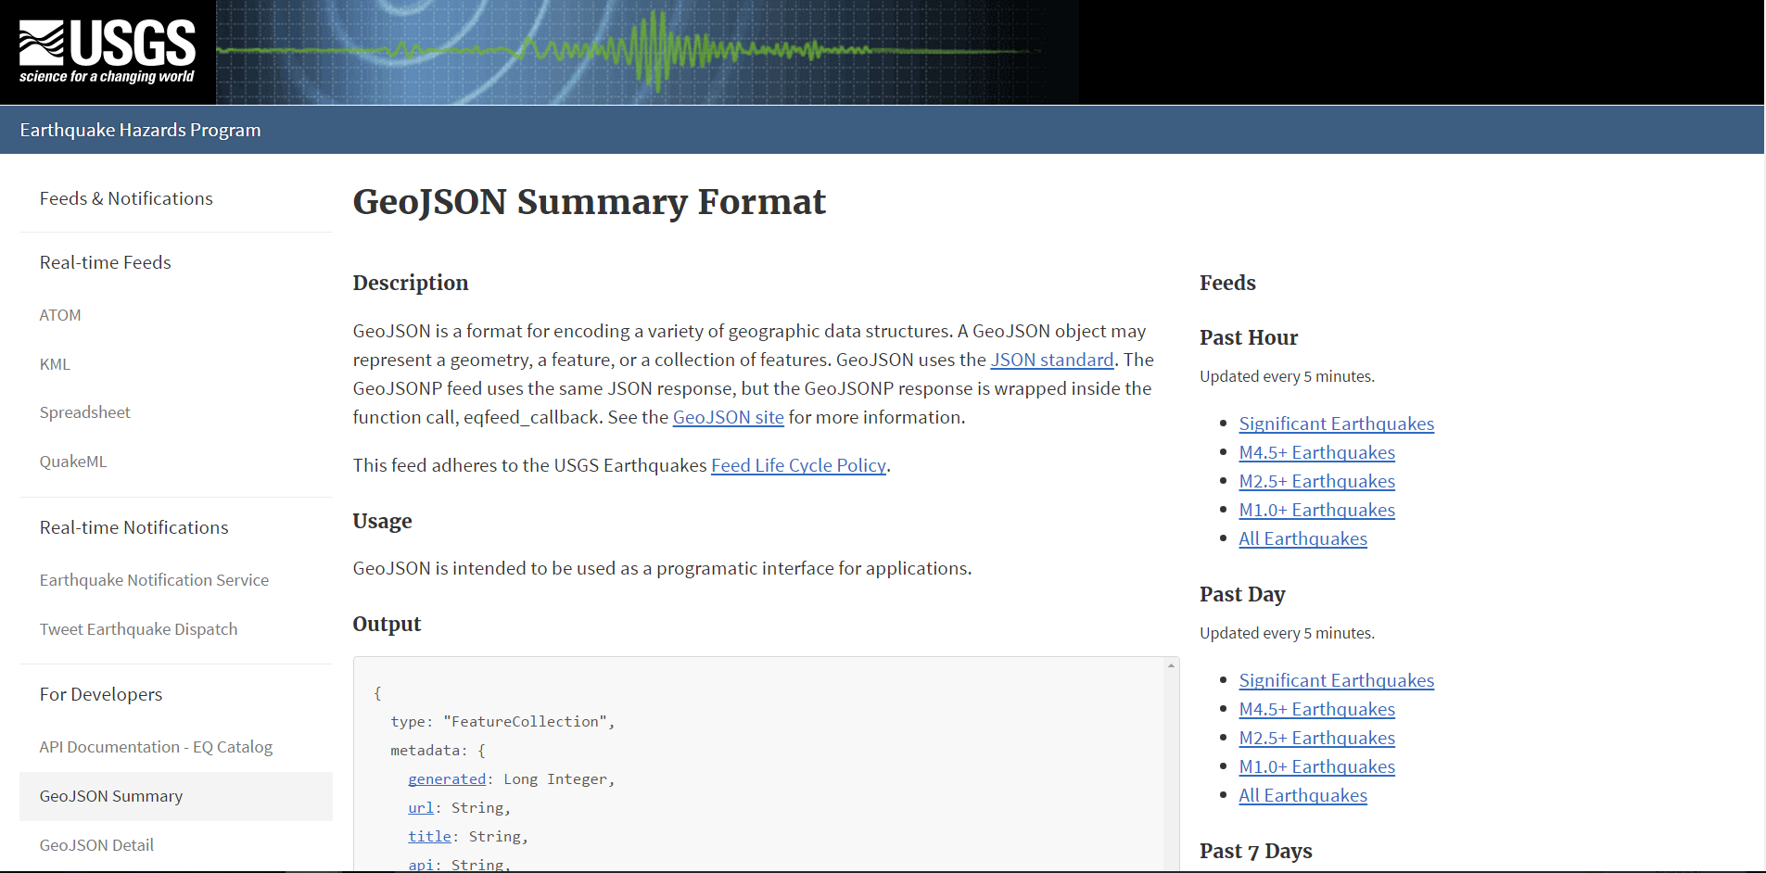This screenshot has height=873, width=1766.
Task: Visit the GeoJSON site link
Action: [x=728, y=417]
